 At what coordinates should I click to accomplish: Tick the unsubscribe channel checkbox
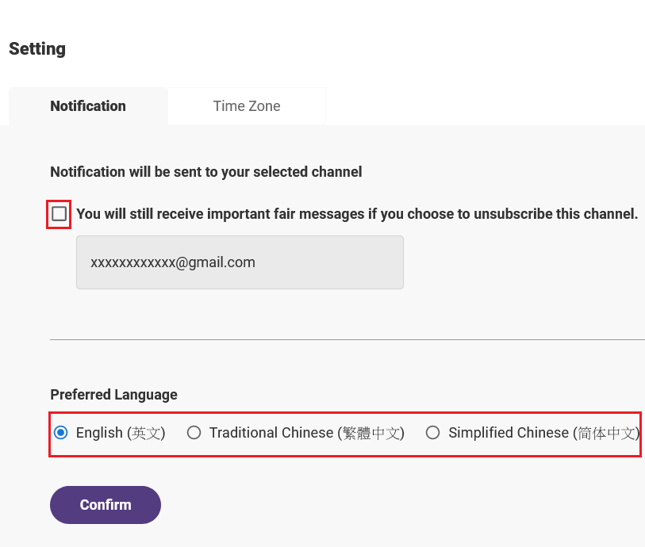[59, 214]
